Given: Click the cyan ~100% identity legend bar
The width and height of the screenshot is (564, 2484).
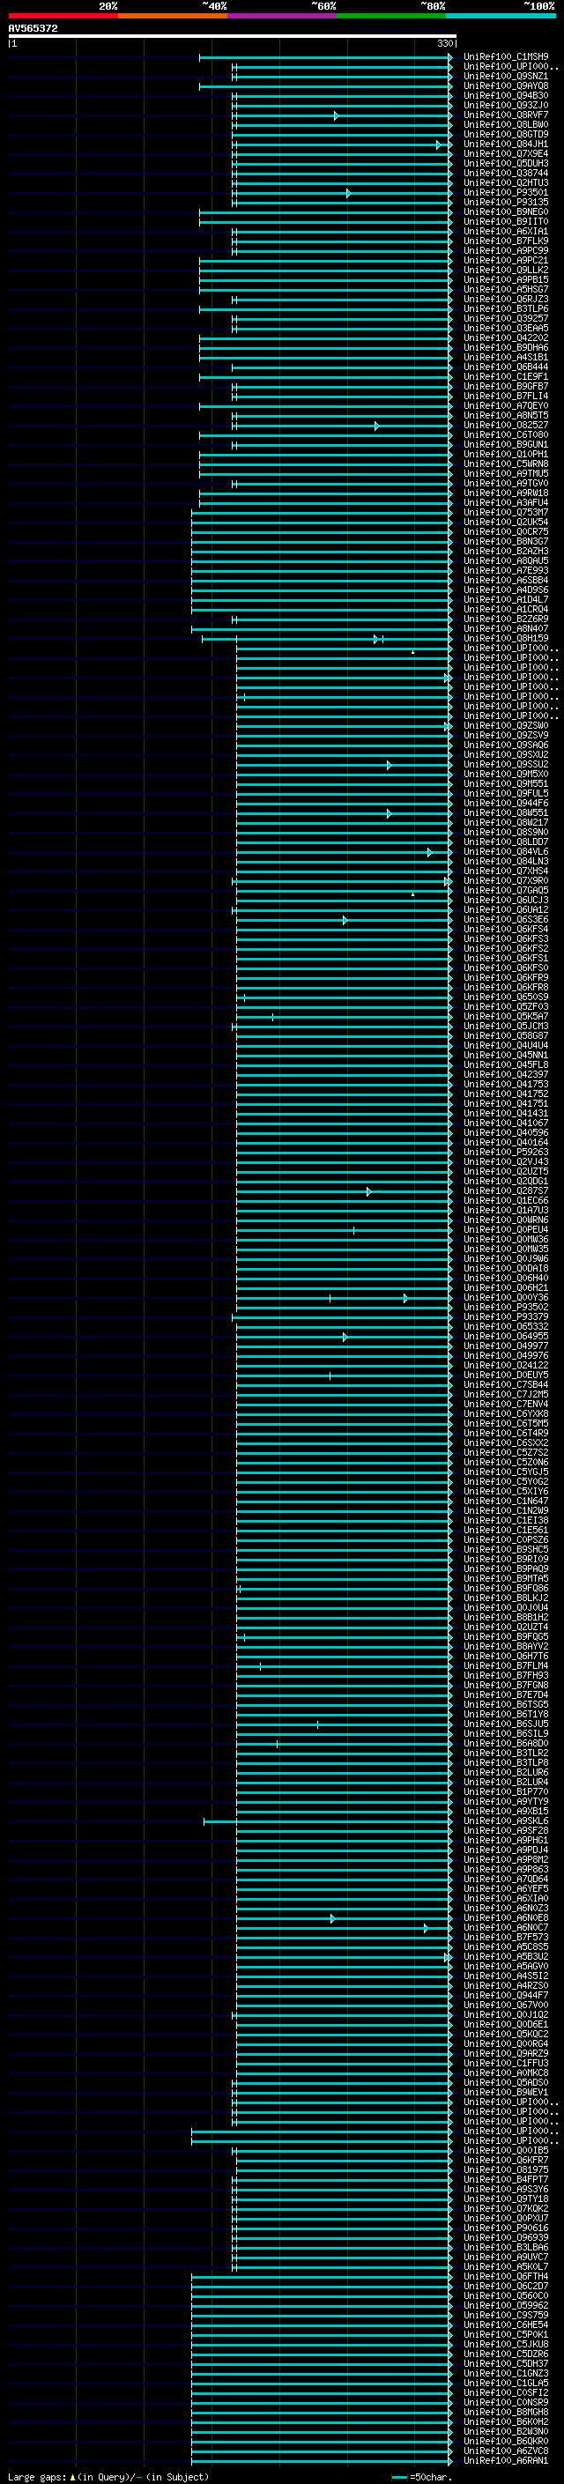Looking at the screenshot, I should pos(501,16).
